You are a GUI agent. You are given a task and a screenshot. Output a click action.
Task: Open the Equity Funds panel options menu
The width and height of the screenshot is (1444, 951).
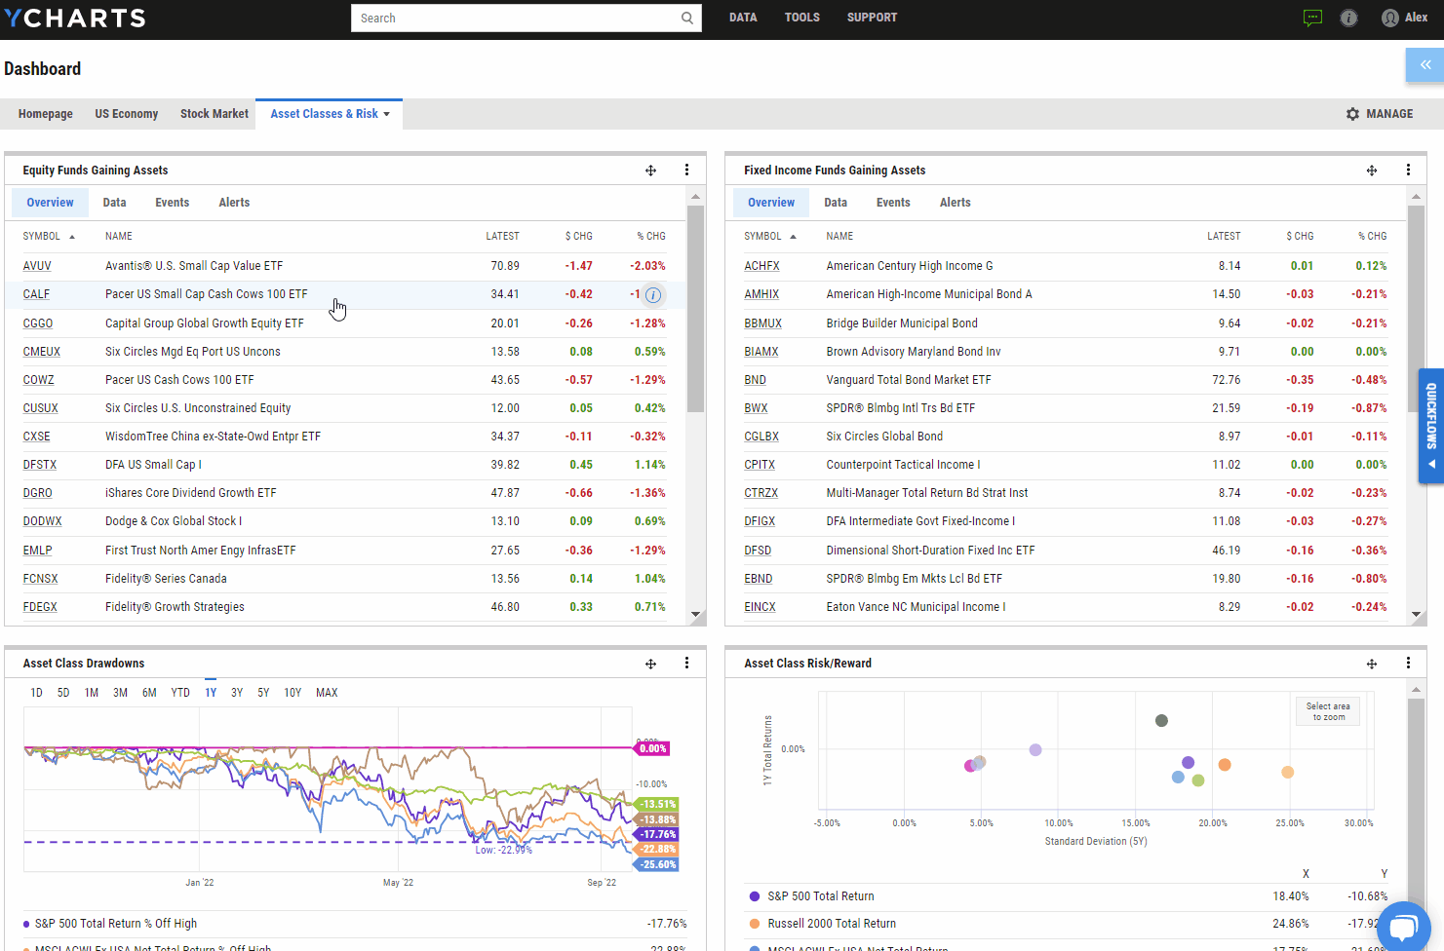687,170
